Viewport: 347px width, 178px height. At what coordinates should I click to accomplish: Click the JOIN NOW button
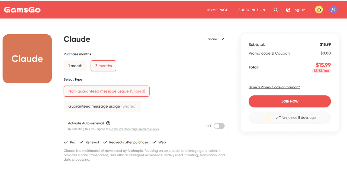290,101
